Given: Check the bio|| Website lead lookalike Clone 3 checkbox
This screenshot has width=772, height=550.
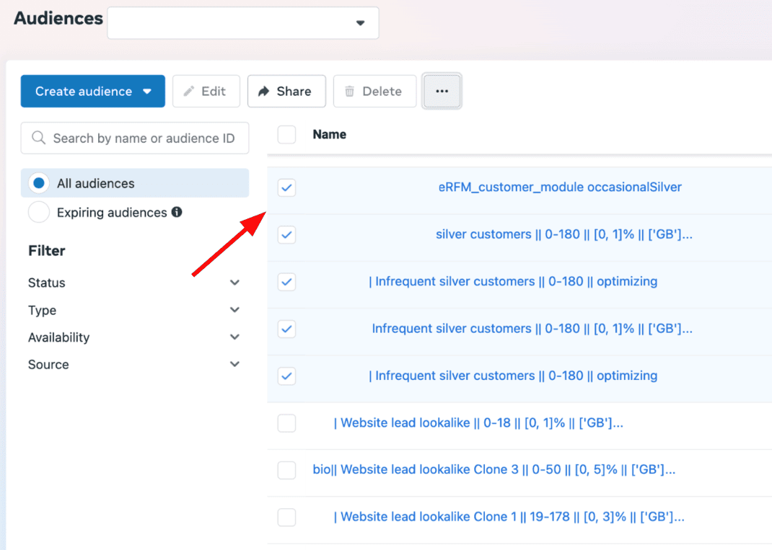Looking at the screenshot, I should [286, 470].
